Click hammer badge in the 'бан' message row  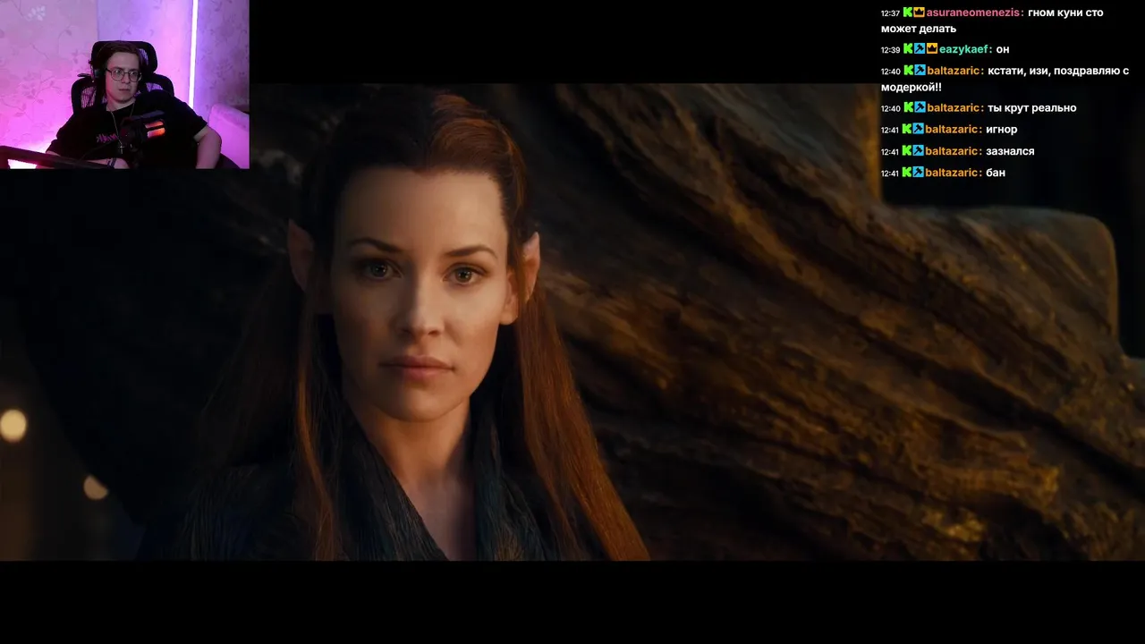920,173
